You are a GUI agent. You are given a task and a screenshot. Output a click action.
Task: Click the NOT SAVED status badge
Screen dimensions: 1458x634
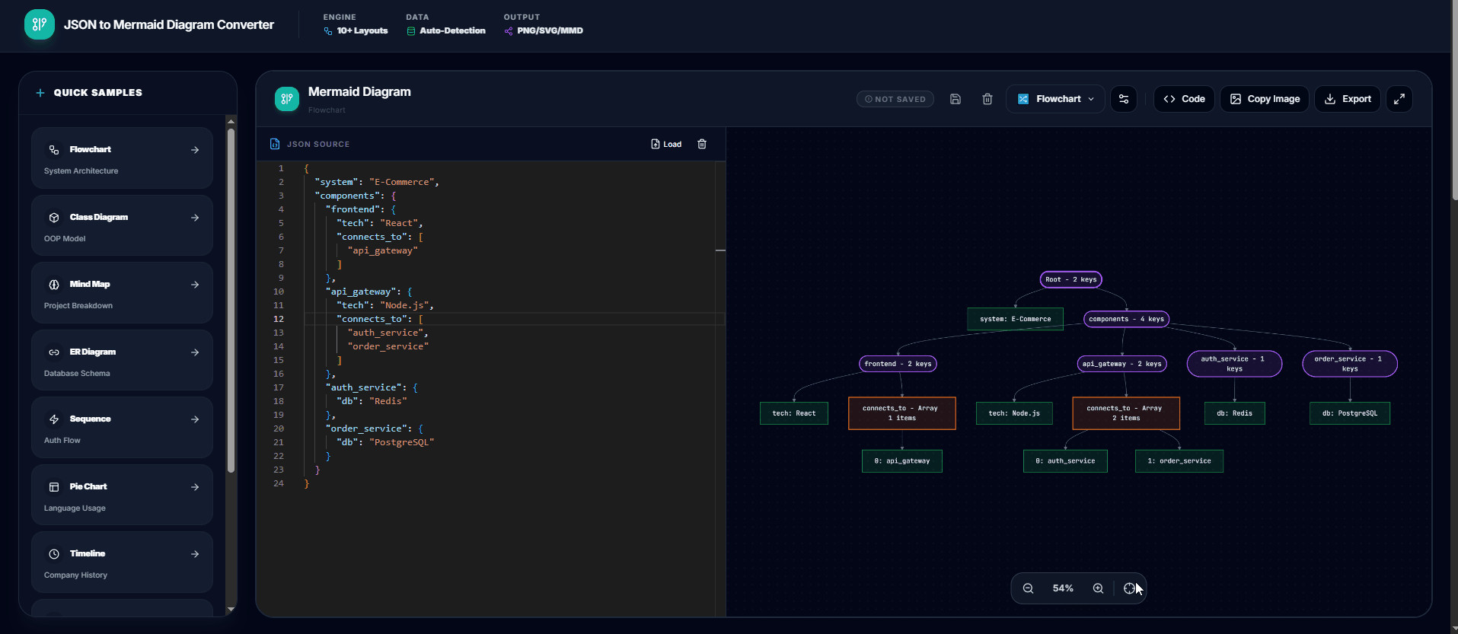(x=895, y=99)
